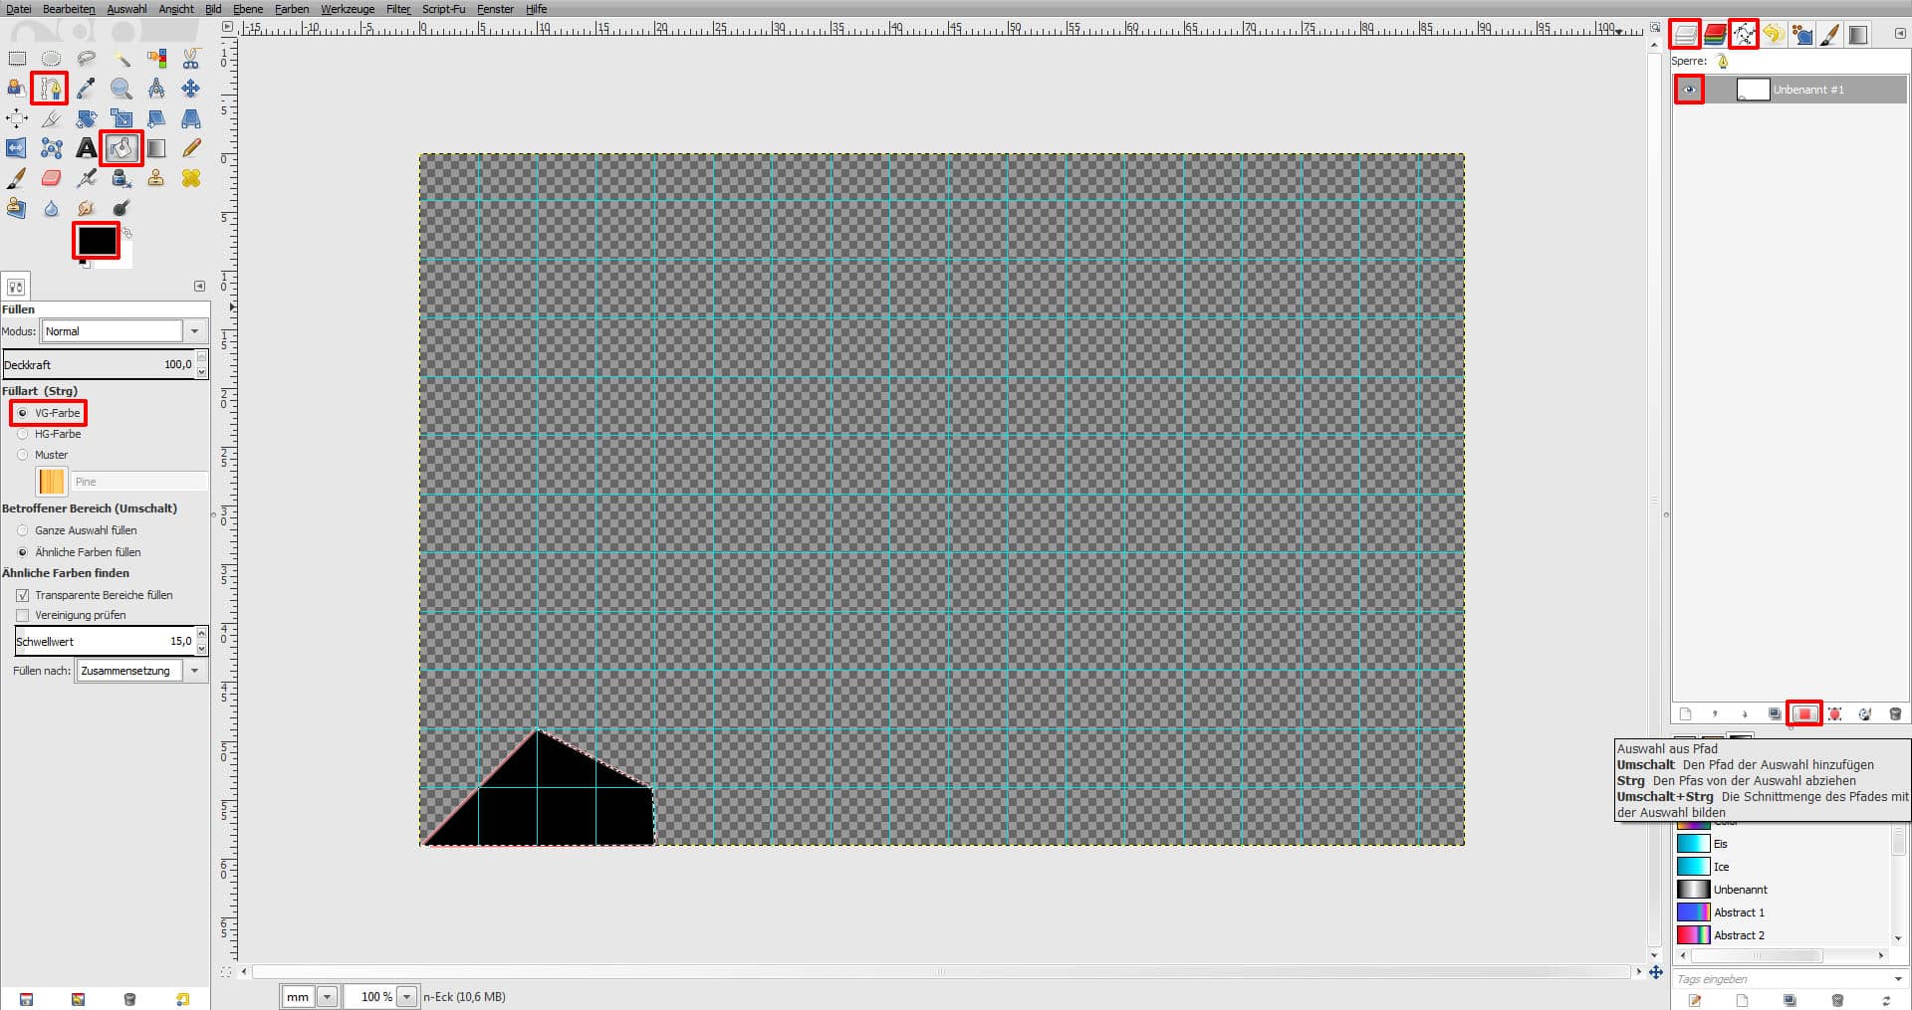Image resolution: width=1912 pixels, height=1010 pixels.
Task: Open the Füllen nach dropdown
Action: 195,670
